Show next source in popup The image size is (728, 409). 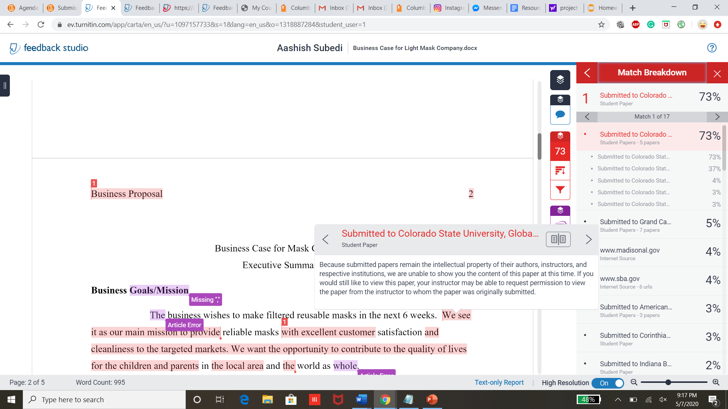(x=588, y=239)
